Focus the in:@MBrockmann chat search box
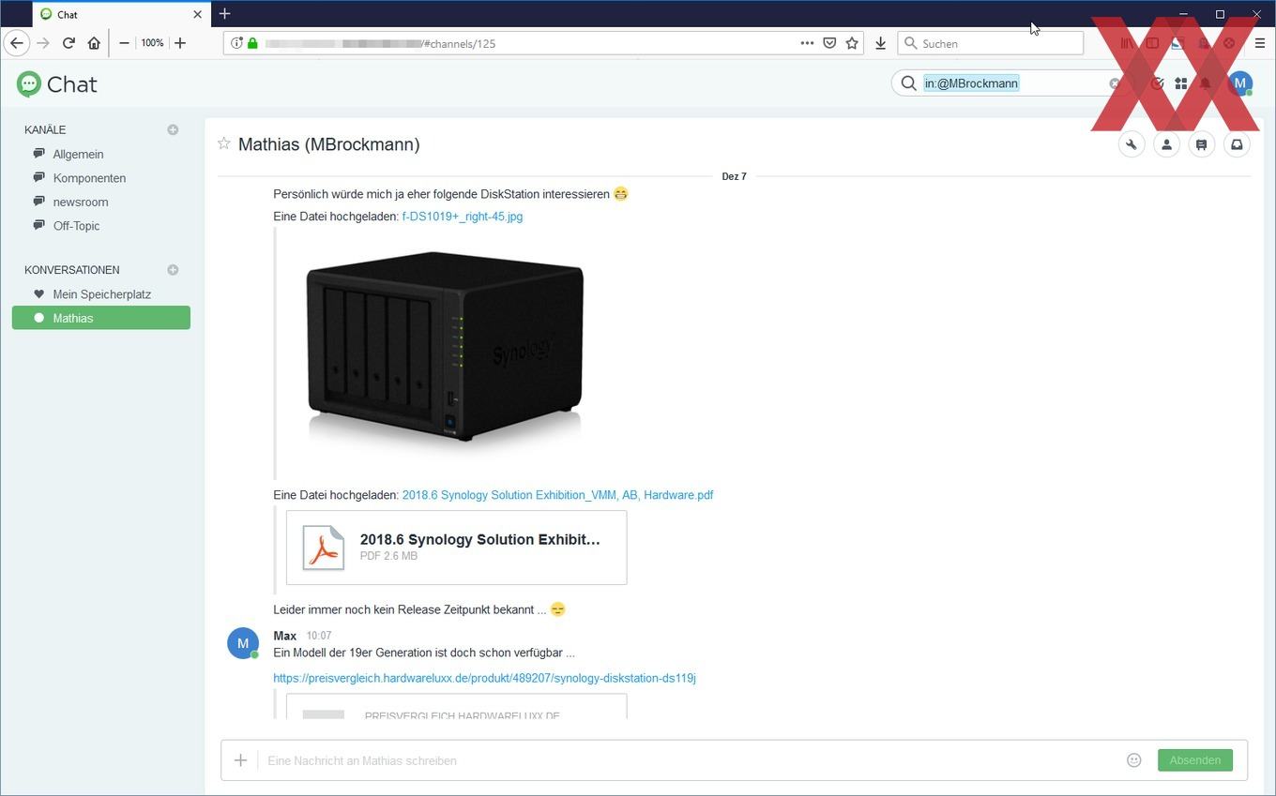The width and height of the screenshot is (1276, 796). click(x=1013, y=83)
